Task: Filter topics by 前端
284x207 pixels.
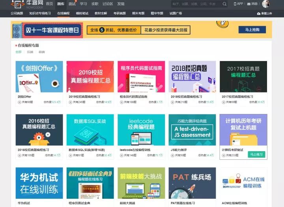Action: point(42,52)
